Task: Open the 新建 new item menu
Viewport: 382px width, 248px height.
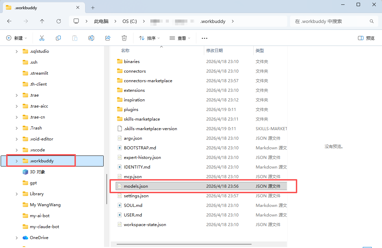Action: pyautogui.click(x=16, y=38)
